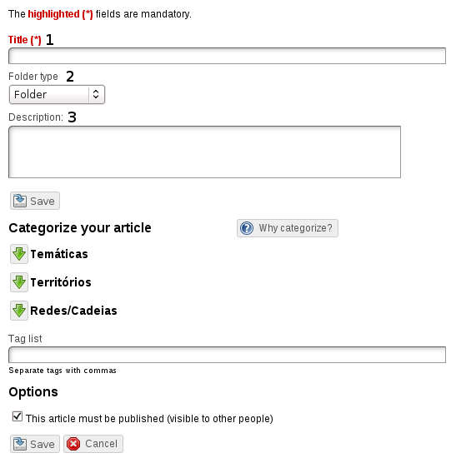This screenshot has height=458, width=471.
Task: Click the Redes/Cadeias category label
Action: click(73, 311)
